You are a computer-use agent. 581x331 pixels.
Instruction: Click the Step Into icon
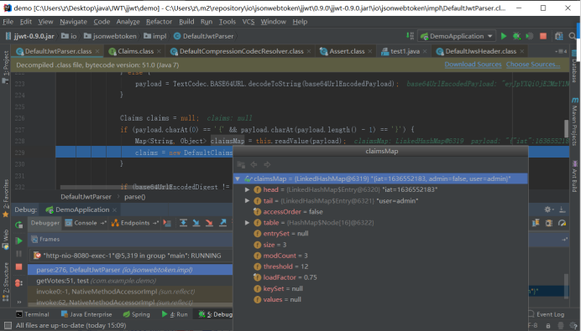(196, 223)
